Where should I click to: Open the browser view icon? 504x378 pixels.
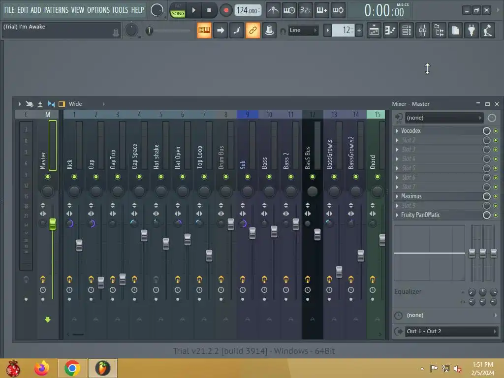tap(439, 31)
